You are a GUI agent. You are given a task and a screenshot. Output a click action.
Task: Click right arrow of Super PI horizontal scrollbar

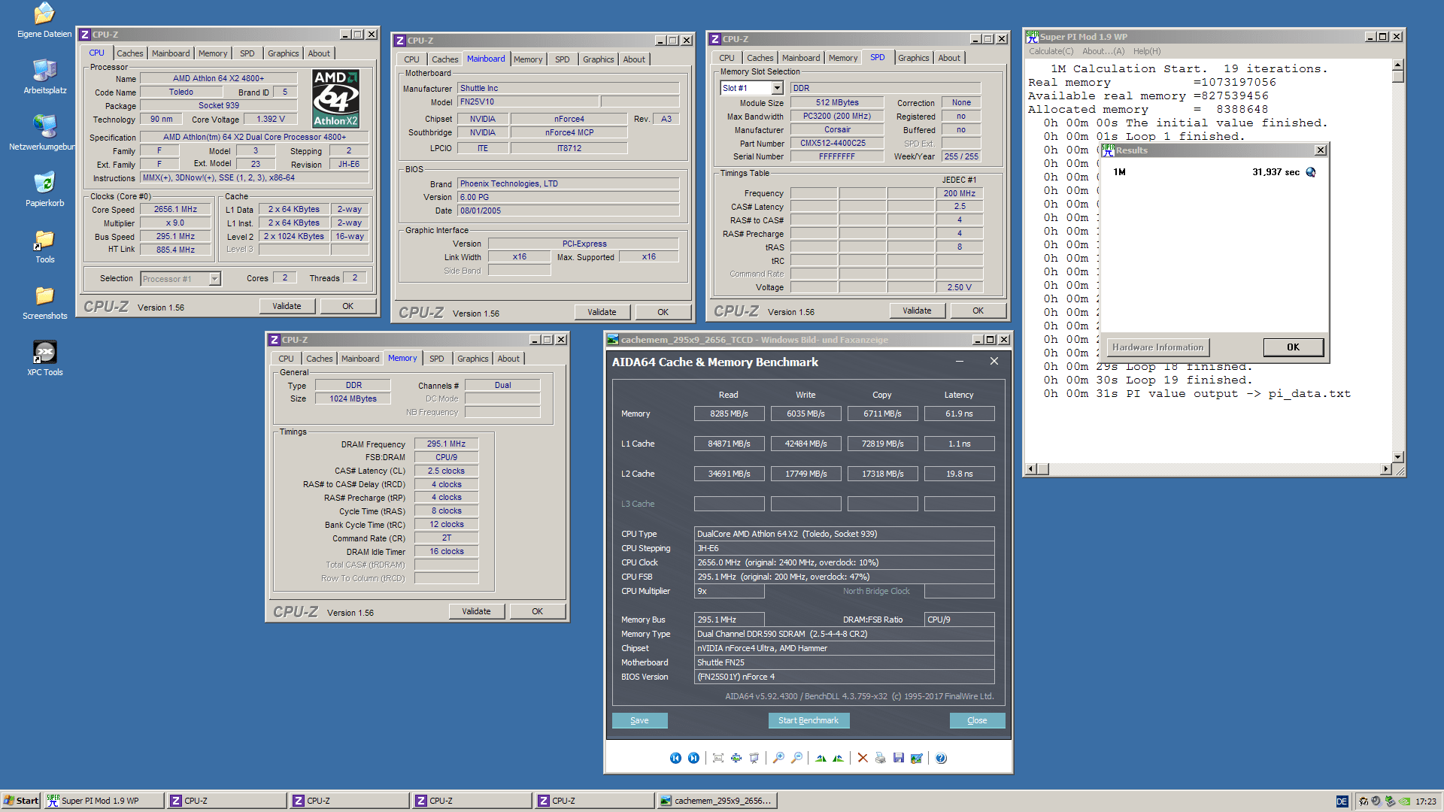click(x=1385, y=469)
